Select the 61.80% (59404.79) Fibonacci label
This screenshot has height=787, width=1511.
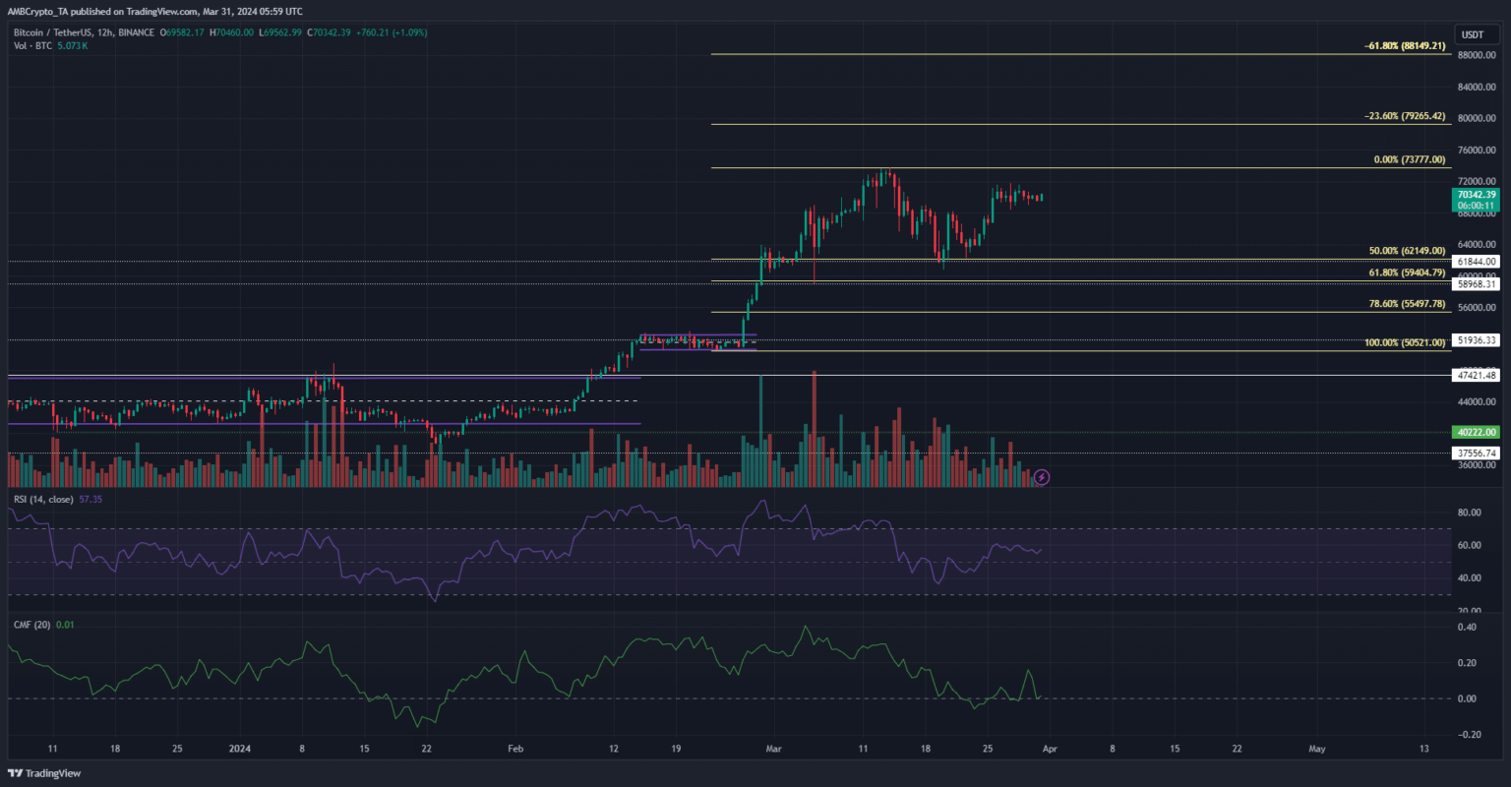click(1403, 272)
